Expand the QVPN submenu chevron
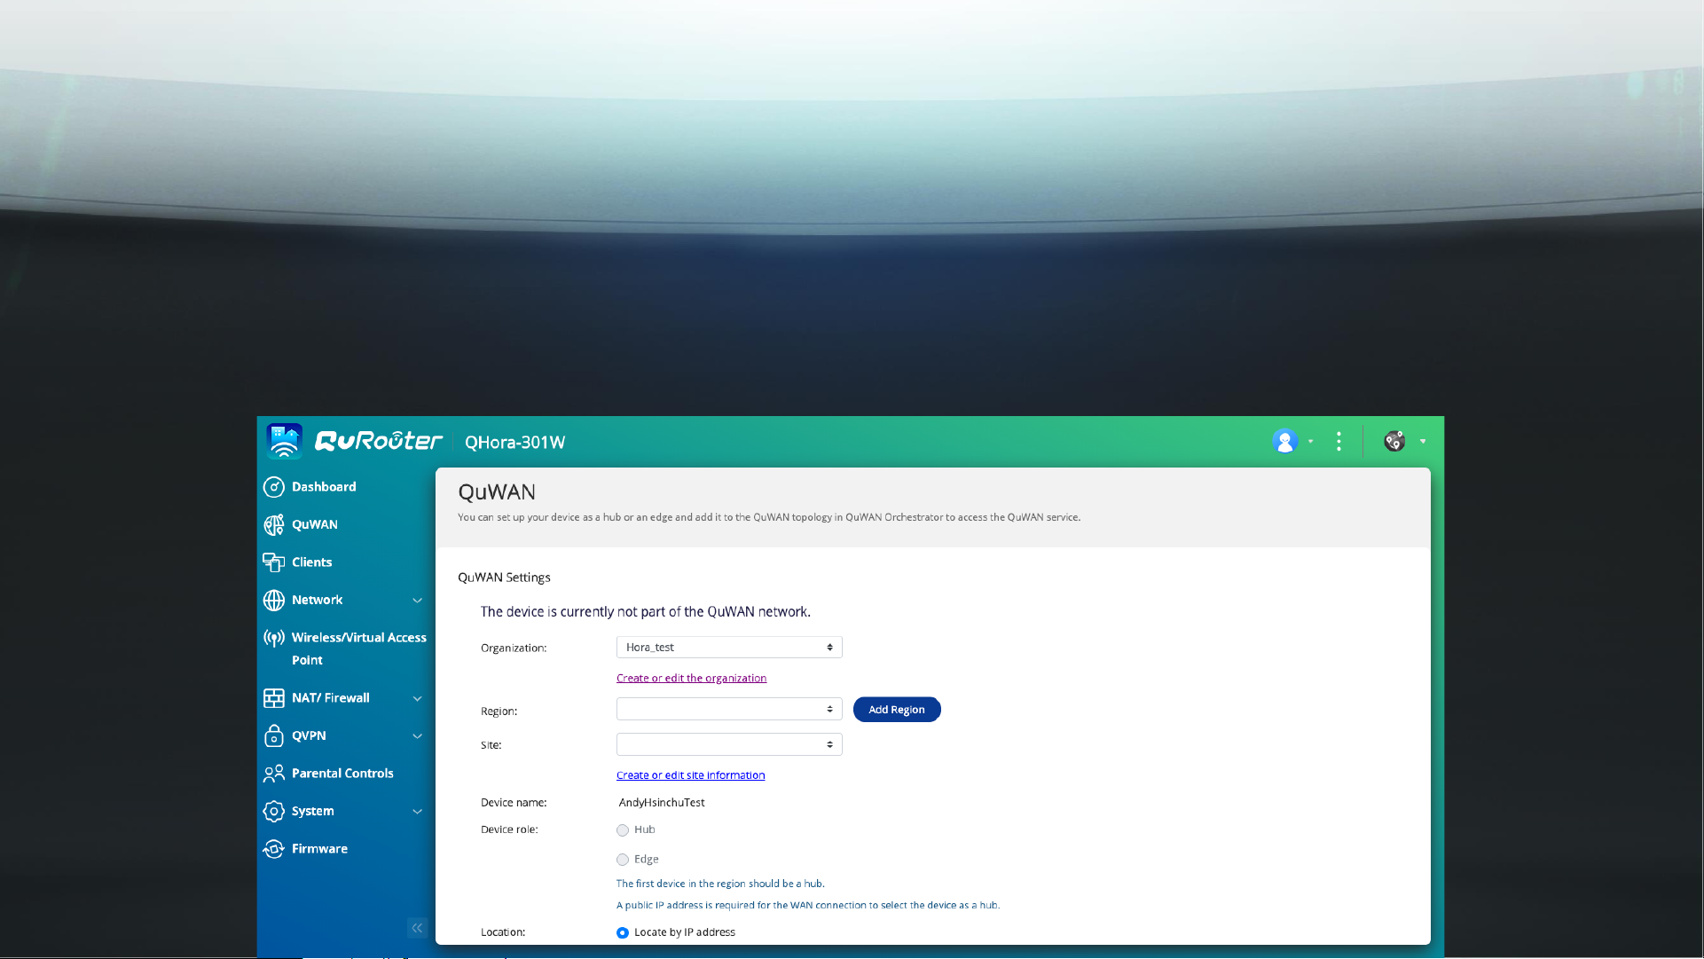1704x959 pixels. [417, 736]
